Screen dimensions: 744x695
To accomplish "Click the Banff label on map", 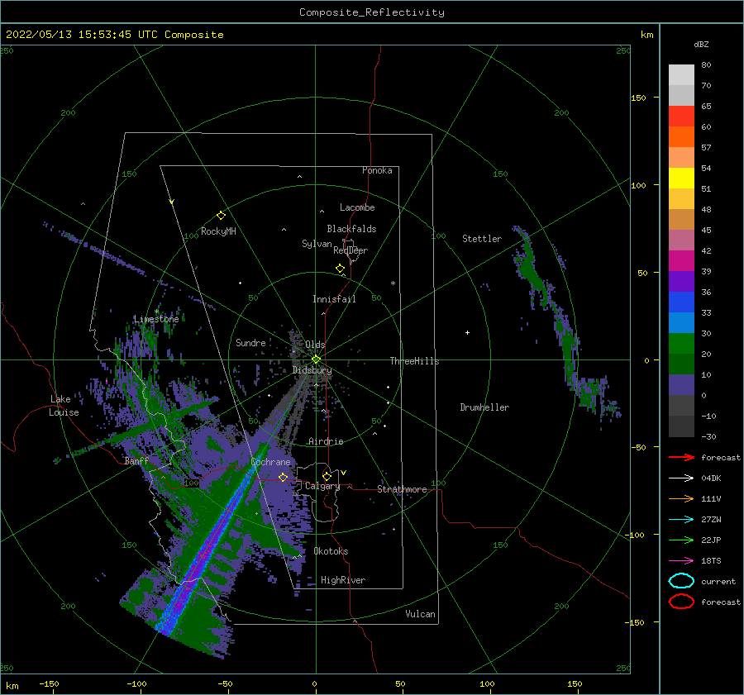I will pyautogui.click(x=136, y=460).
